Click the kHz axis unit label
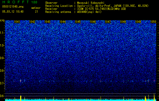The image size is (159, 101). coord(2,20)
